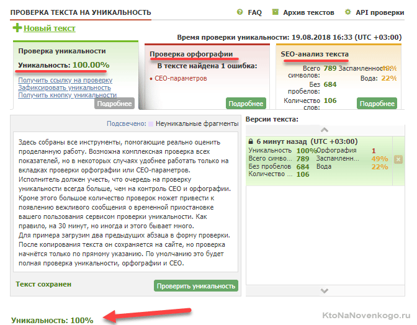This screenshot has width=417, height=325.
Task: Select the Проверка уникальности tab
Action: pyautogui.click(x=62, y=51)
